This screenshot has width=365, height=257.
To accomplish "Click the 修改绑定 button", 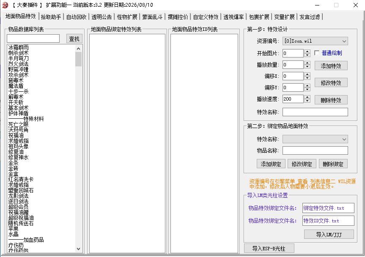I will click(302, 164).
